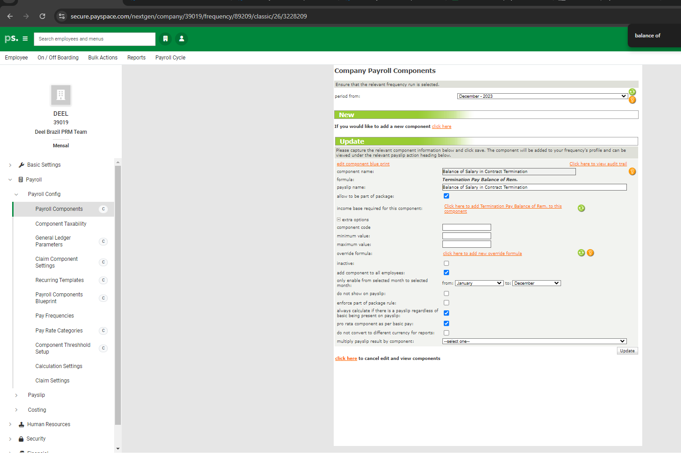Reload the page with browser refresh button
The width and height of the screenshot is (681, 473).
click(x=42, y=16)
